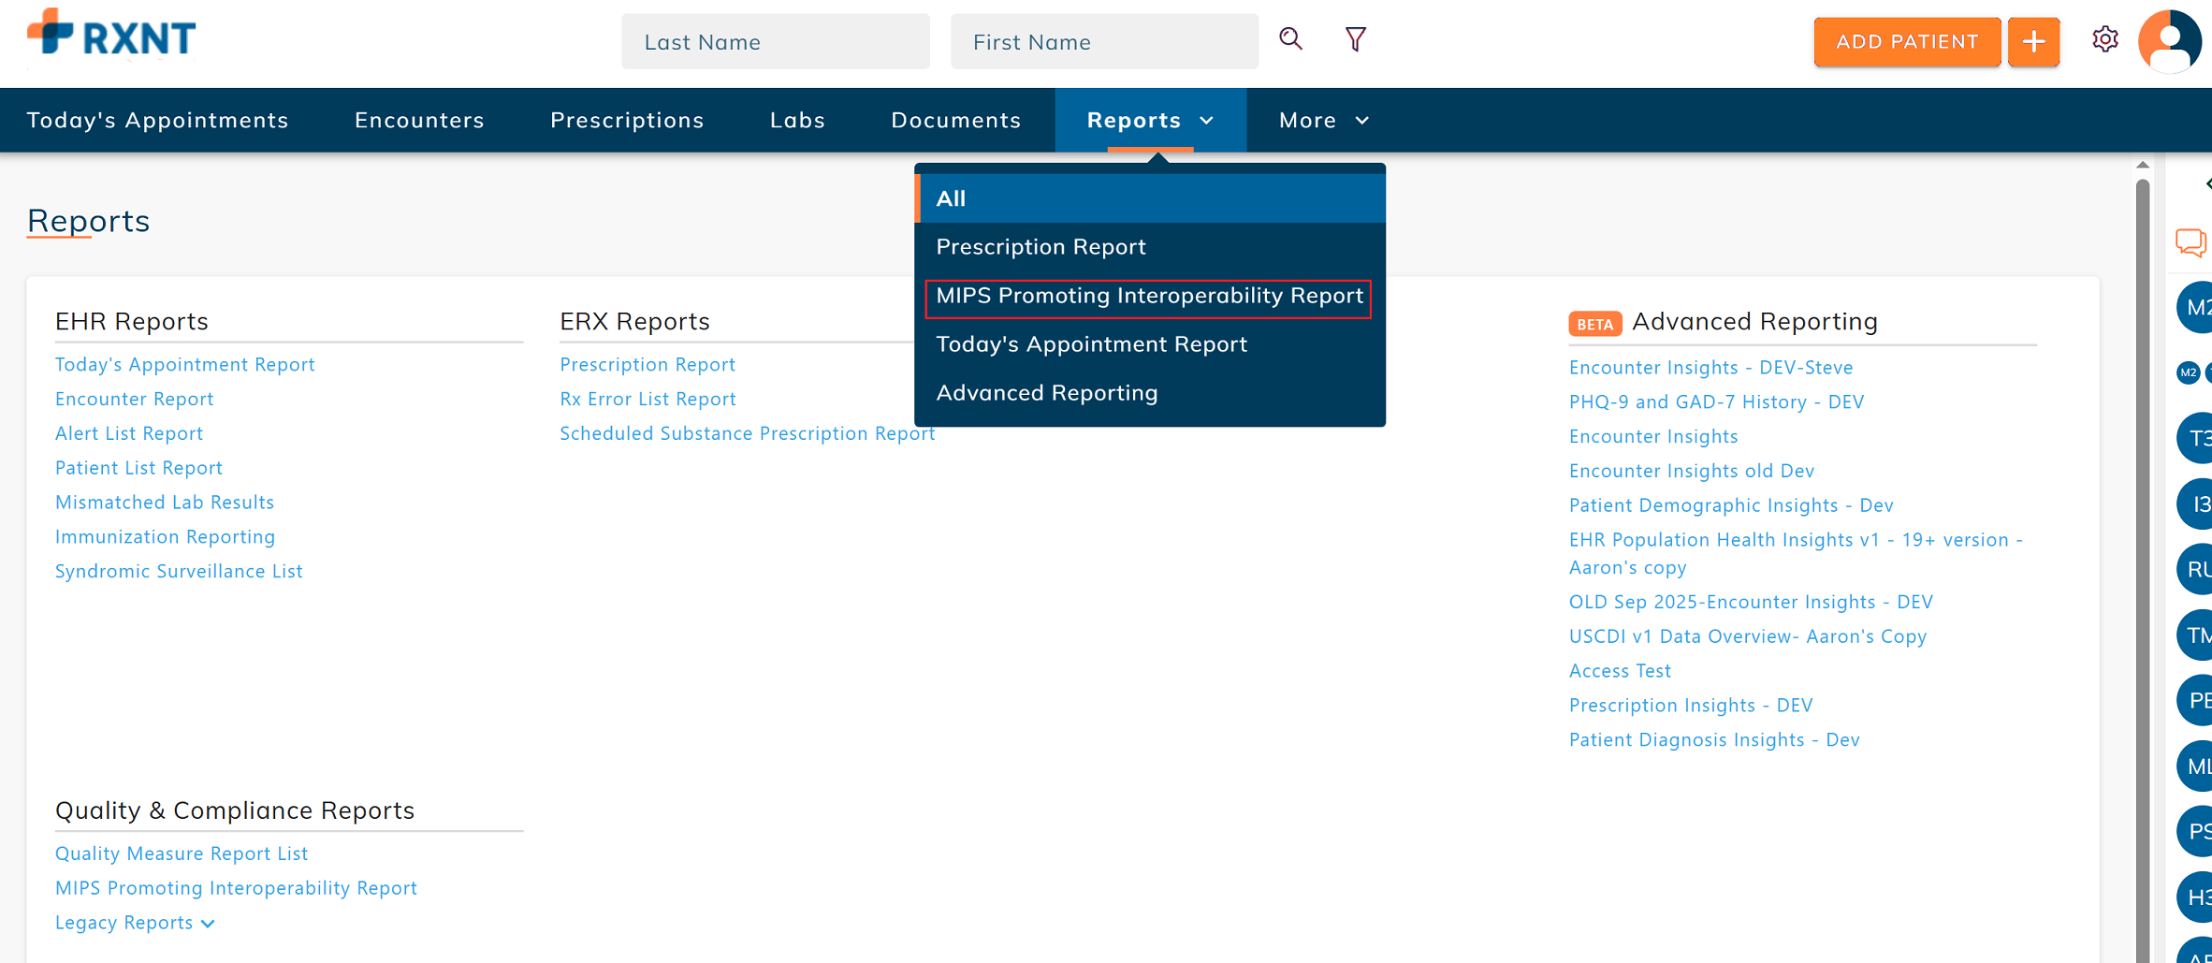2212x963 pixels.
Task: Select the ML avatar in sidebar
Action: (x=2195, y=766)
